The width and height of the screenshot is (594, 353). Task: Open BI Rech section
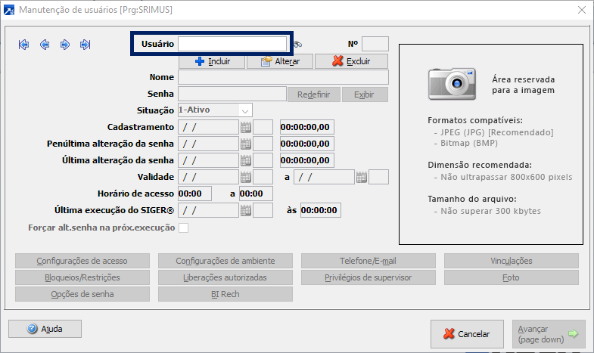pos(225,294)
